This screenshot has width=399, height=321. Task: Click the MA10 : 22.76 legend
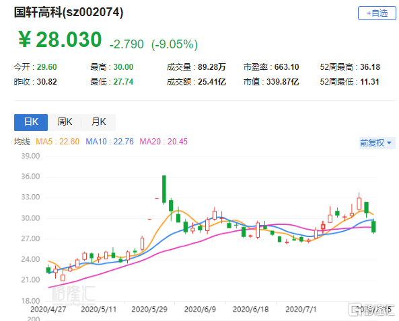110,142
